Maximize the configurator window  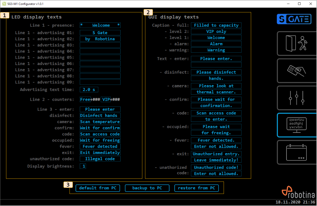click(x=299, y=4)
